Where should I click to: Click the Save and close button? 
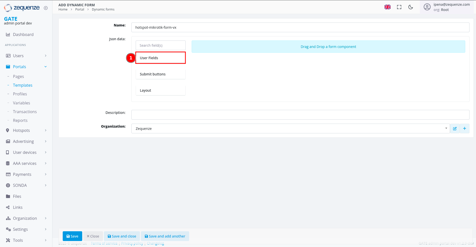[x=122, y=236]
